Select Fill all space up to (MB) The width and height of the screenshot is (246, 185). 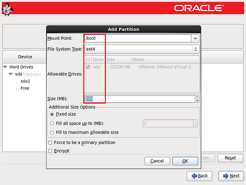click(77, 123)
